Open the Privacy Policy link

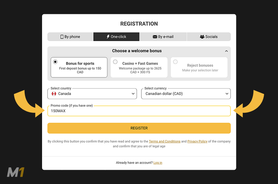tap(197, 142)
